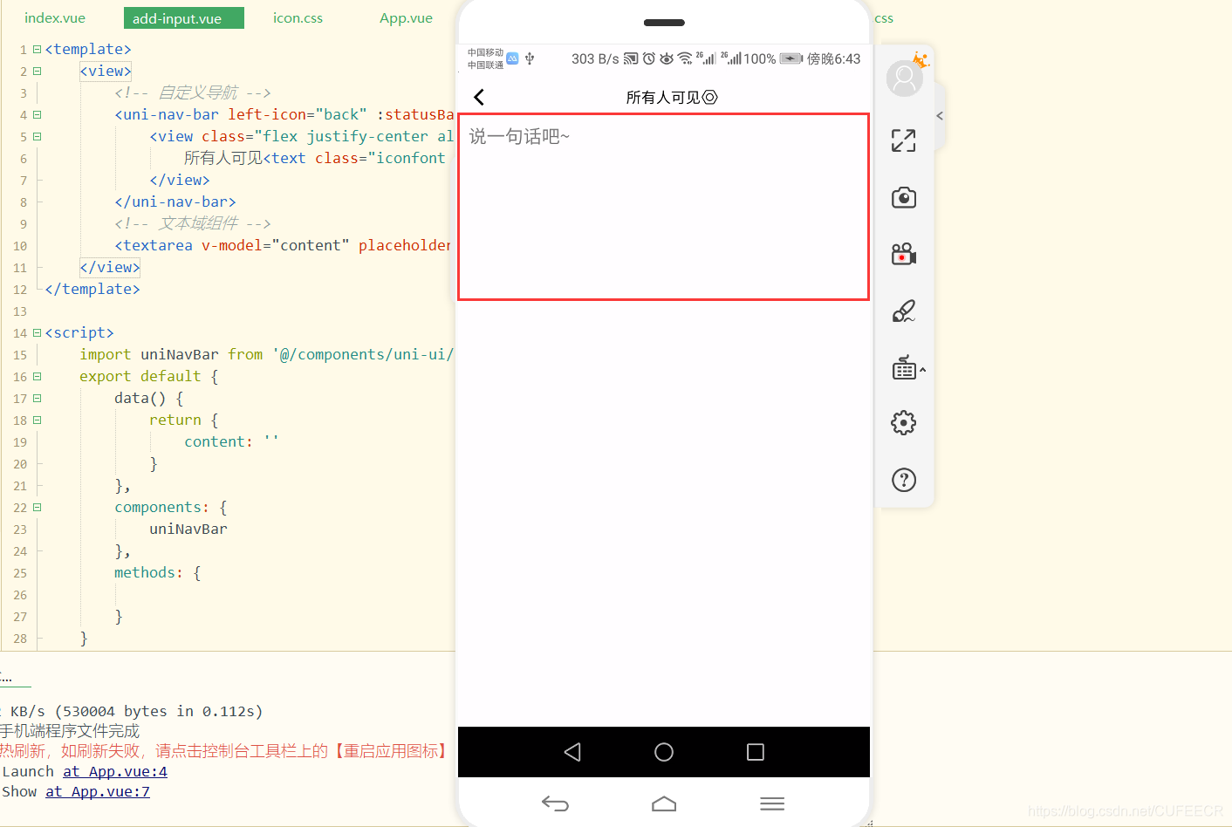1232x827 pixels.
Task: Tap the round icon beside 所有人可见
Action: tap(710, 97)
